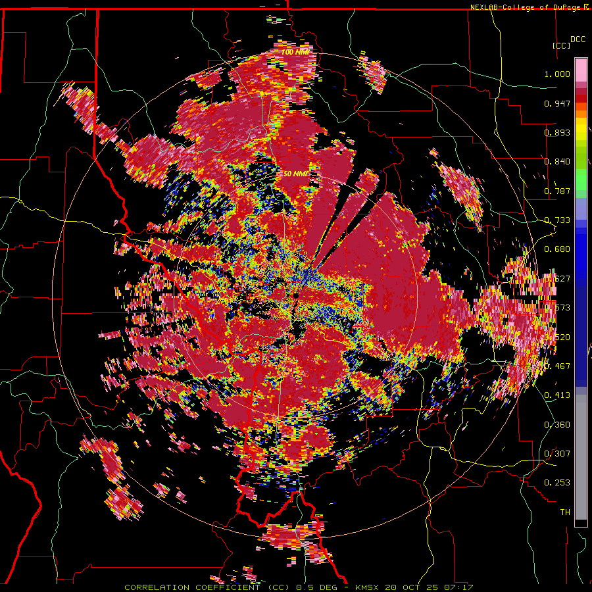Pick the pink color at top of legend bar
The height and width of the screenshot is (592, 592).
coord(581,70)
